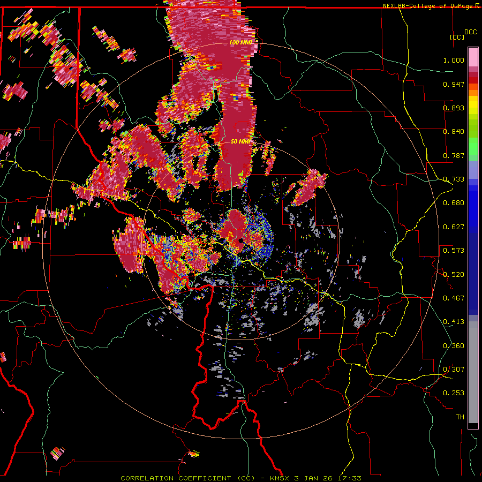Click the CORRELATION COEFFICIENT (CC) caption
The width and height of the screenshot is (482, 482).
pos(187,478)
